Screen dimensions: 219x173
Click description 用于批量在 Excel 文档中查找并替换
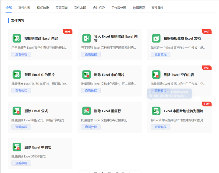[x=39, y=48]
